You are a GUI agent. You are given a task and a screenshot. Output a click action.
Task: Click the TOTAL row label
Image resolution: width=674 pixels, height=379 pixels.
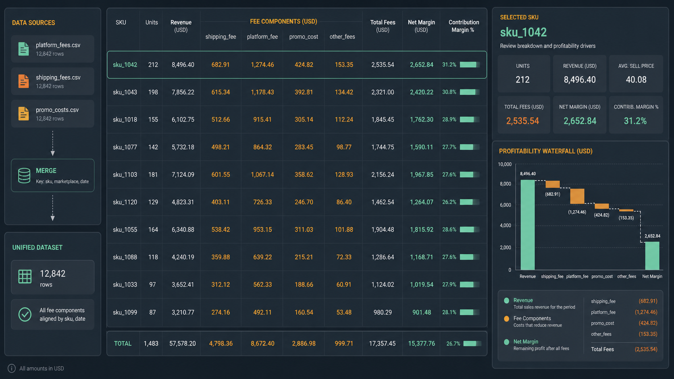pyautogui.click(x=123, y=344)
